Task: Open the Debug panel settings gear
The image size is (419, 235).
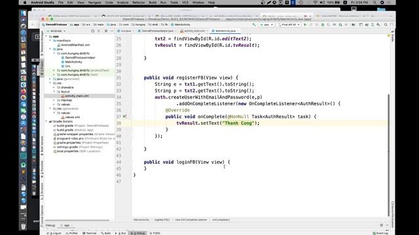Action: tap(381, 225)
